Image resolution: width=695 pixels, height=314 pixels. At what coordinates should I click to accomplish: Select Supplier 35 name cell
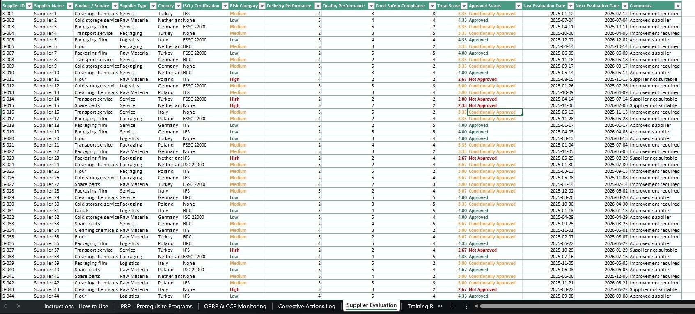coord(53,237)
